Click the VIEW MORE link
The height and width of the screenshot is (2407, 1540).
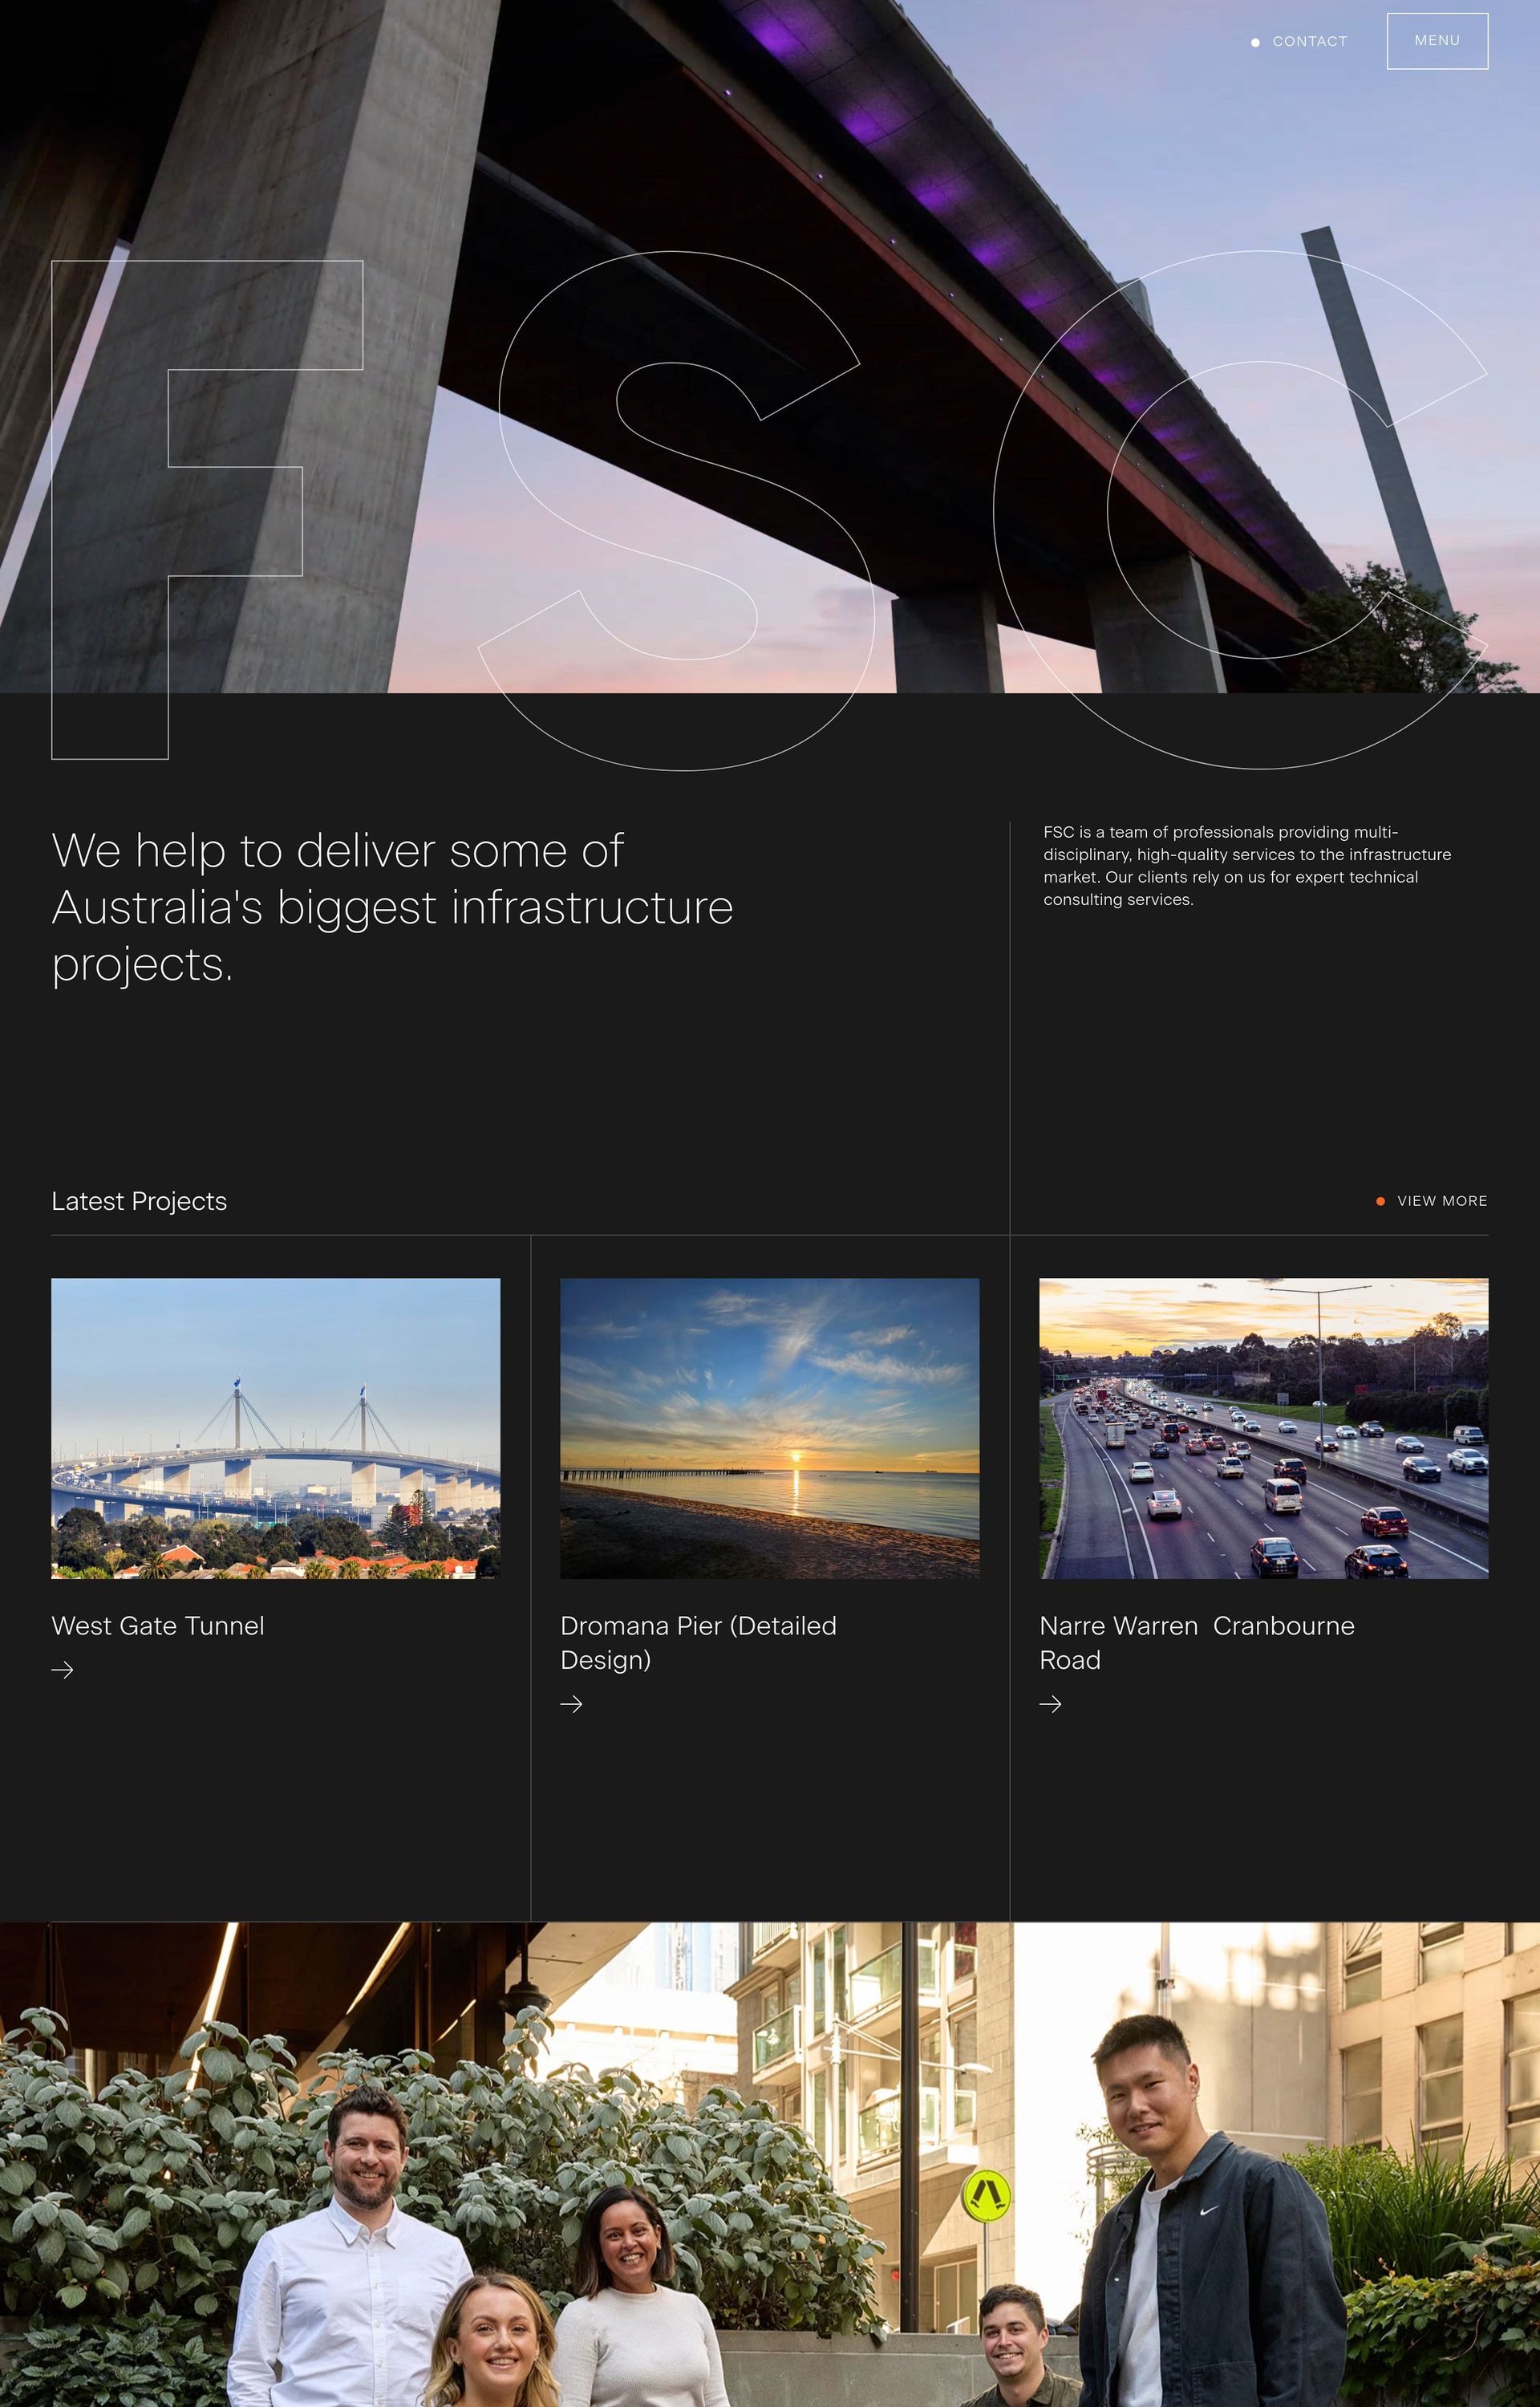point(1441,1201)
